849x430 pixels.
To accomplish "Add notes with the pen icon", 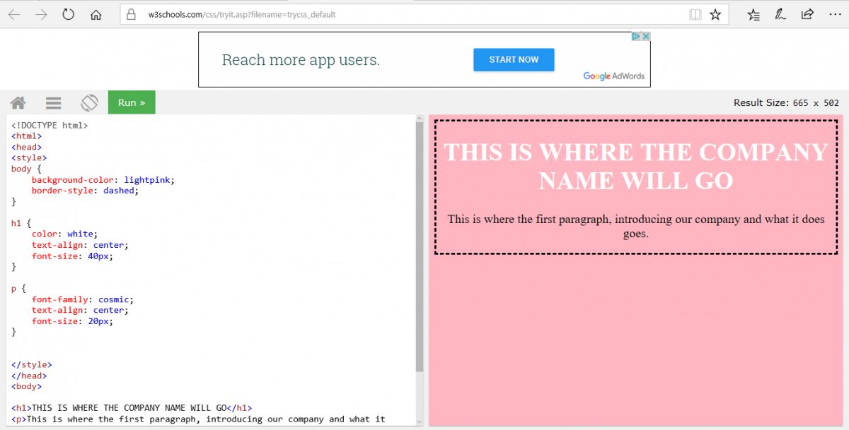I will [780, 14].
